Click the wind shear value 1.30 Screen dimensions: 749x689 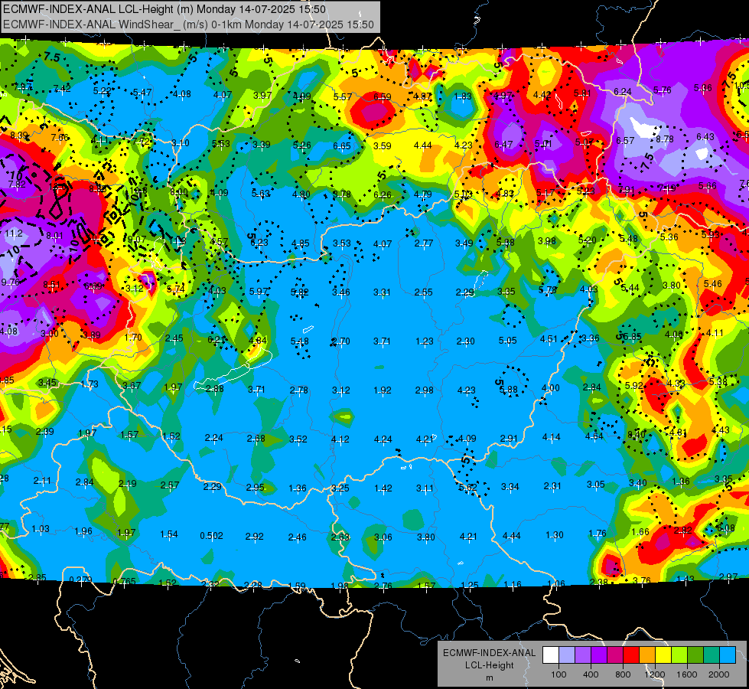click(555, 534)
